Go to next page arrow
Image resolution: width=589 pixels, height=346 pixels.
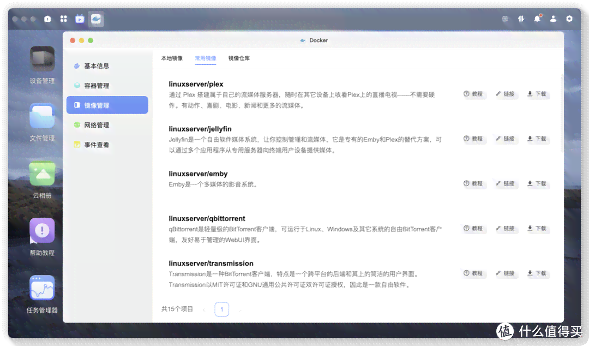239,309
